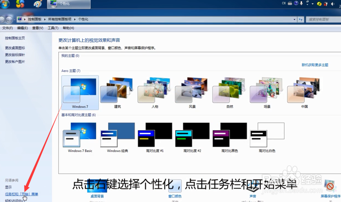Open 更改帐户图片 link
Screen dimensions: 341x202
pyautogui.click(x=15, y=62)
